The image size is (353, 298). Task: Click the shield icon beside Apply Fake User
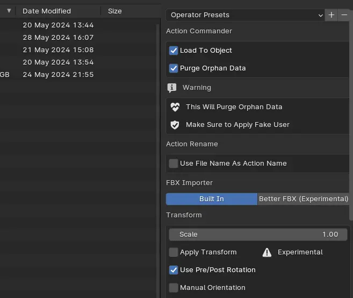pyautogui.click(x=175, y=125)
